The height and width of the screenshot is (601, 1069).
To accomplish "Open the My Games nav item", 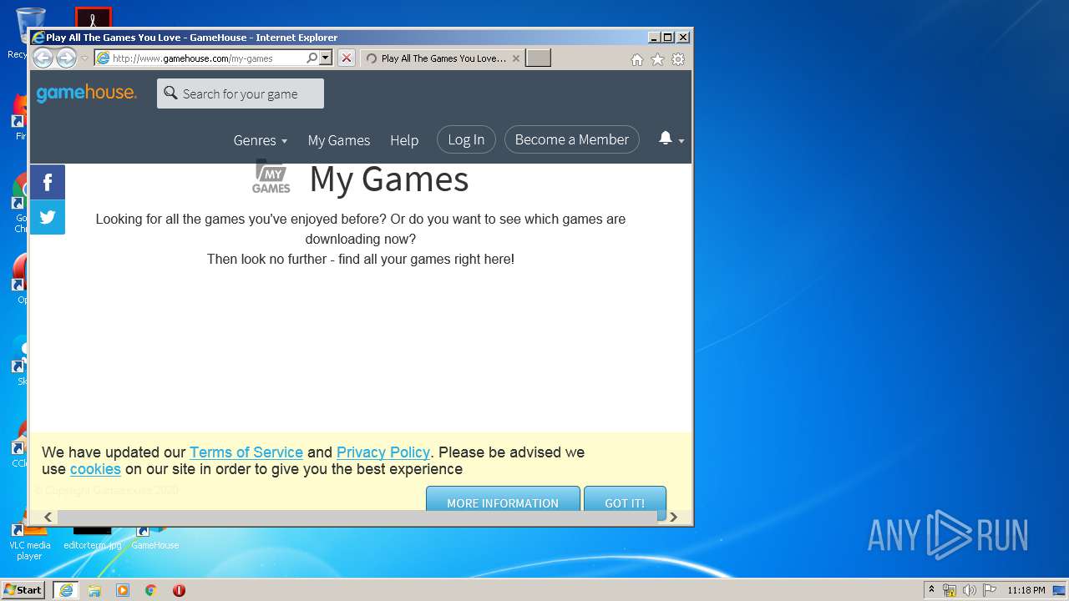I will click(x=338, y=140).
